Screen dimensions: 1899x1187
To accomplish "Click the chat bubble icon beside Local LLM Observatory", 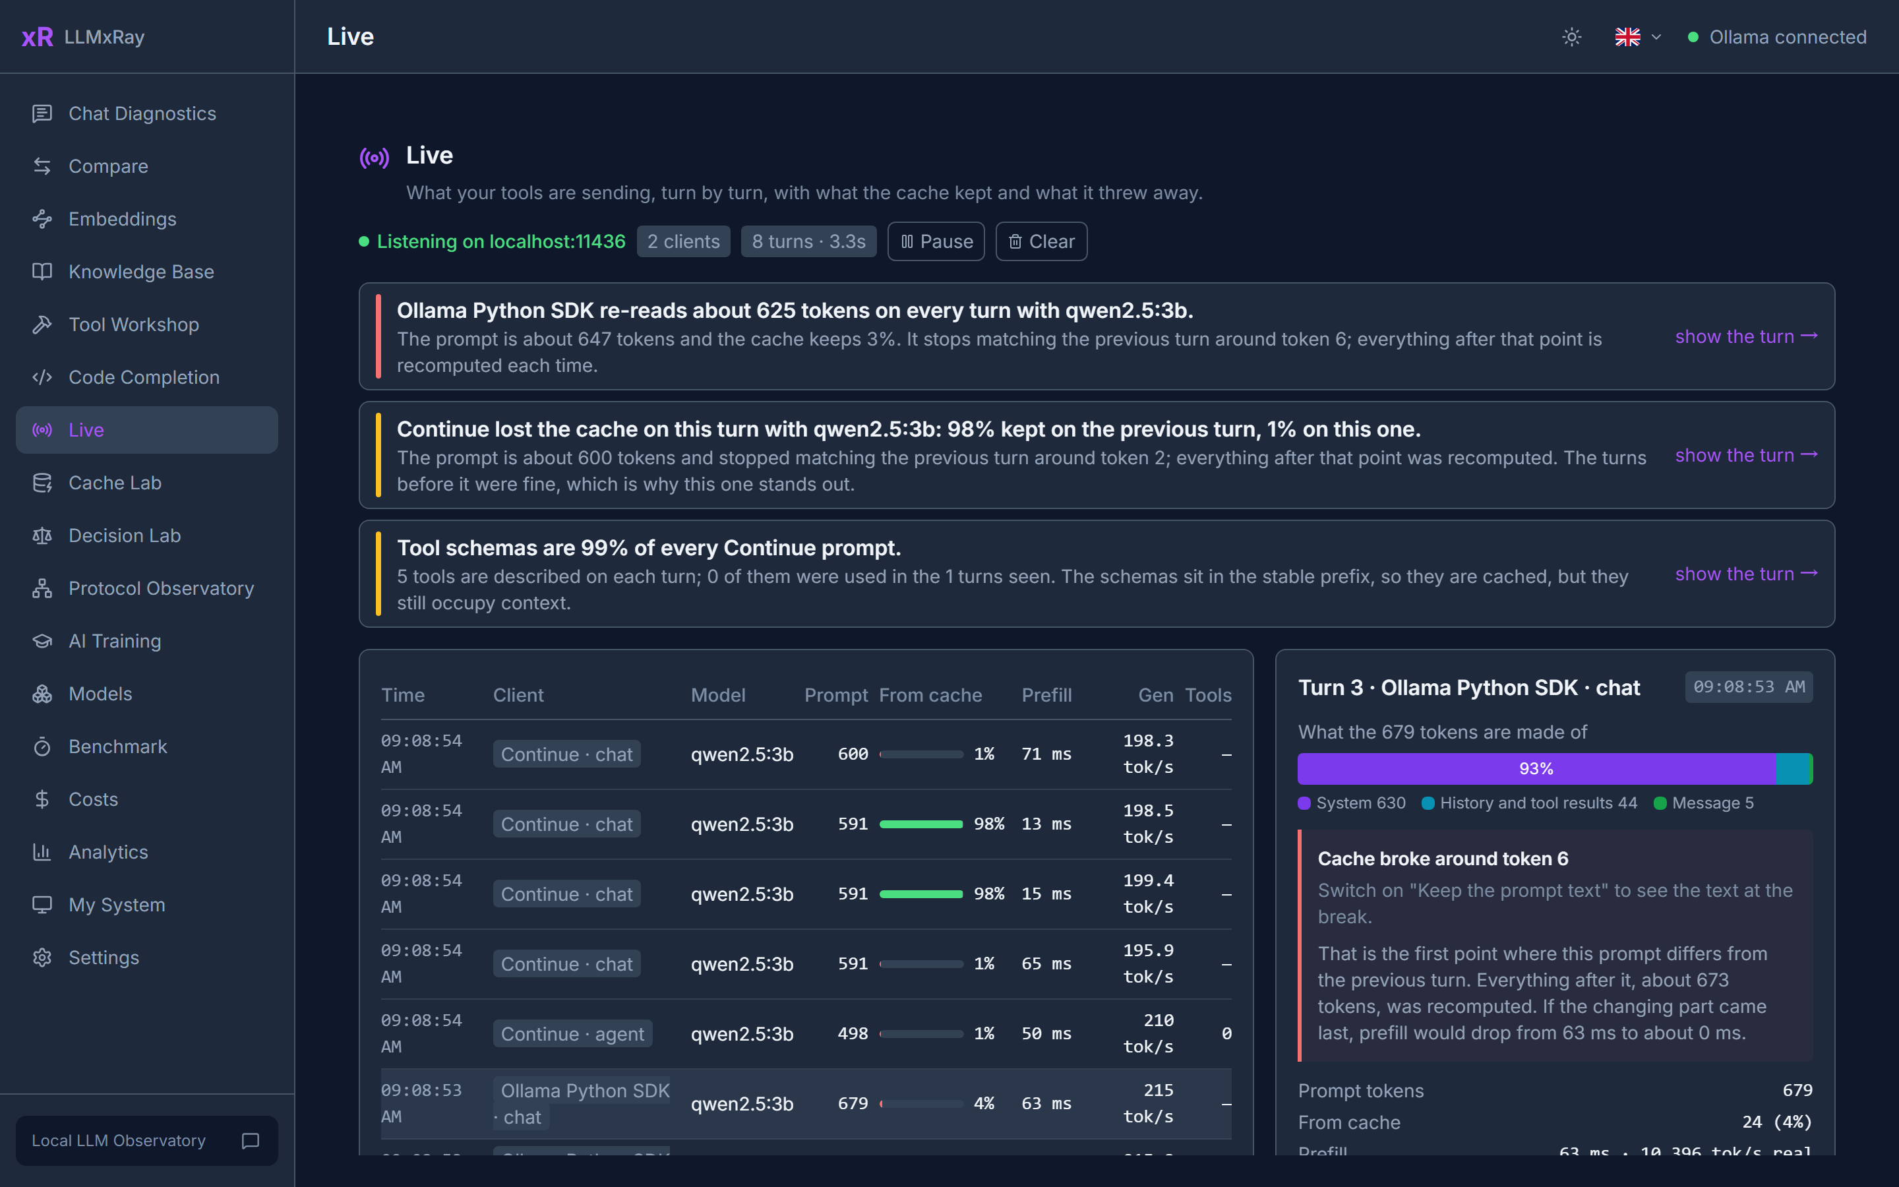I will (251, 1141).
